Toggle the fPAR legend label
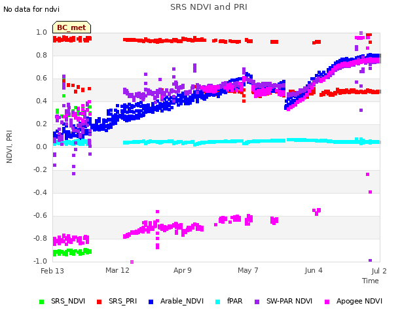Screen dimensions: 419x314 [234, 301]
